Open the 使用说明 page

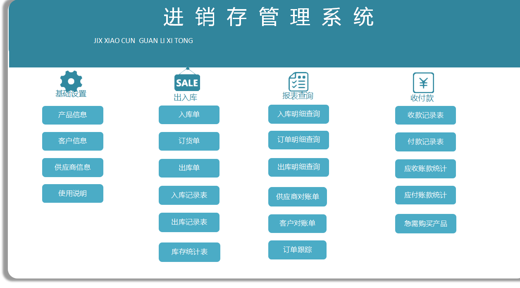coord(72,193)
